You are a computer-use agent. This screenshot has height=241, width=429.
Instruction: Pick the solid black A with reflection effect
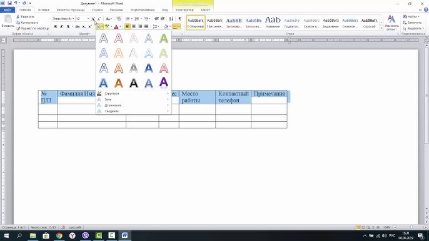pos(134,82)
